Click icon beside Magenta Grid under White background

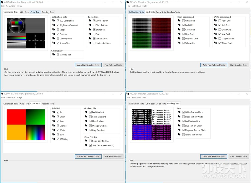point(215,38)
